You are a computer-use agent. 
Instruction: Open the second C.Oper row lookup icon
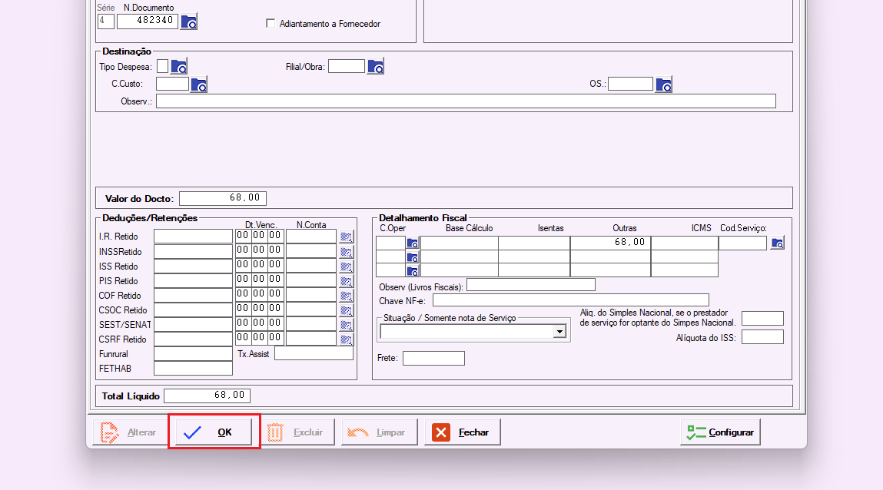point(413,257)
